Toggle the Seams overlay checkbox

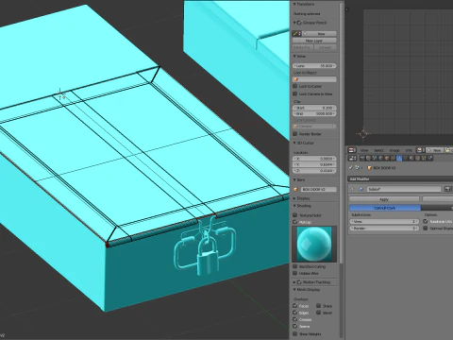tap(295, 326)
